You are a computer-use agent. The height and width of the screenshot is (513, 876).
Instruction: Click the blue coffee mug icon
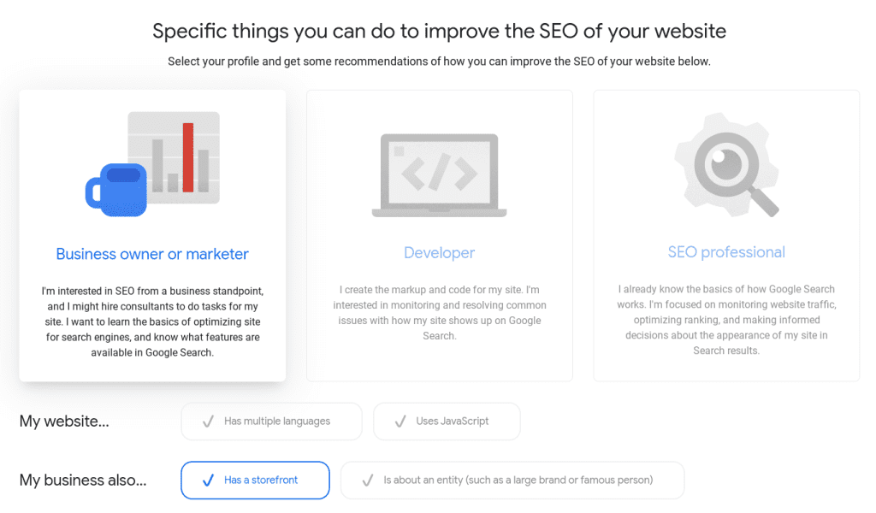[116, 190]
